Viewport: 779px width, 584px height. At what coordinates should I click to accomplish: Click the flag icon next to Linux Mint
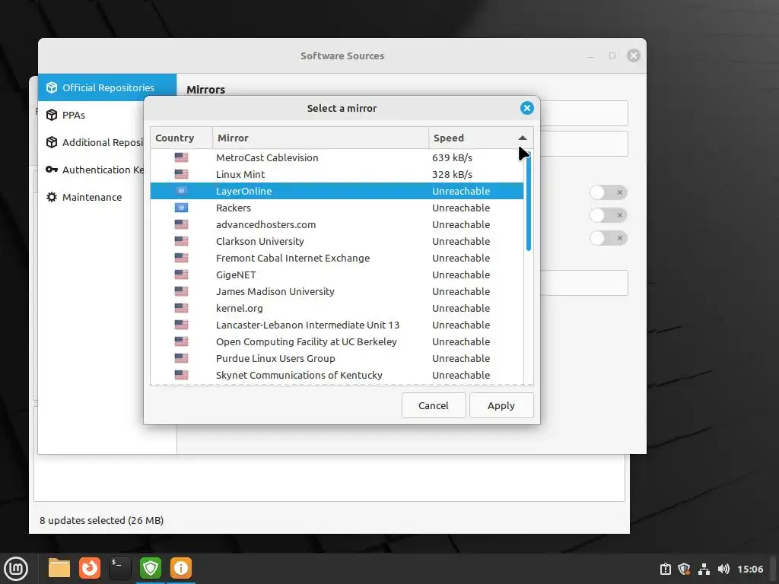point(181,174)
